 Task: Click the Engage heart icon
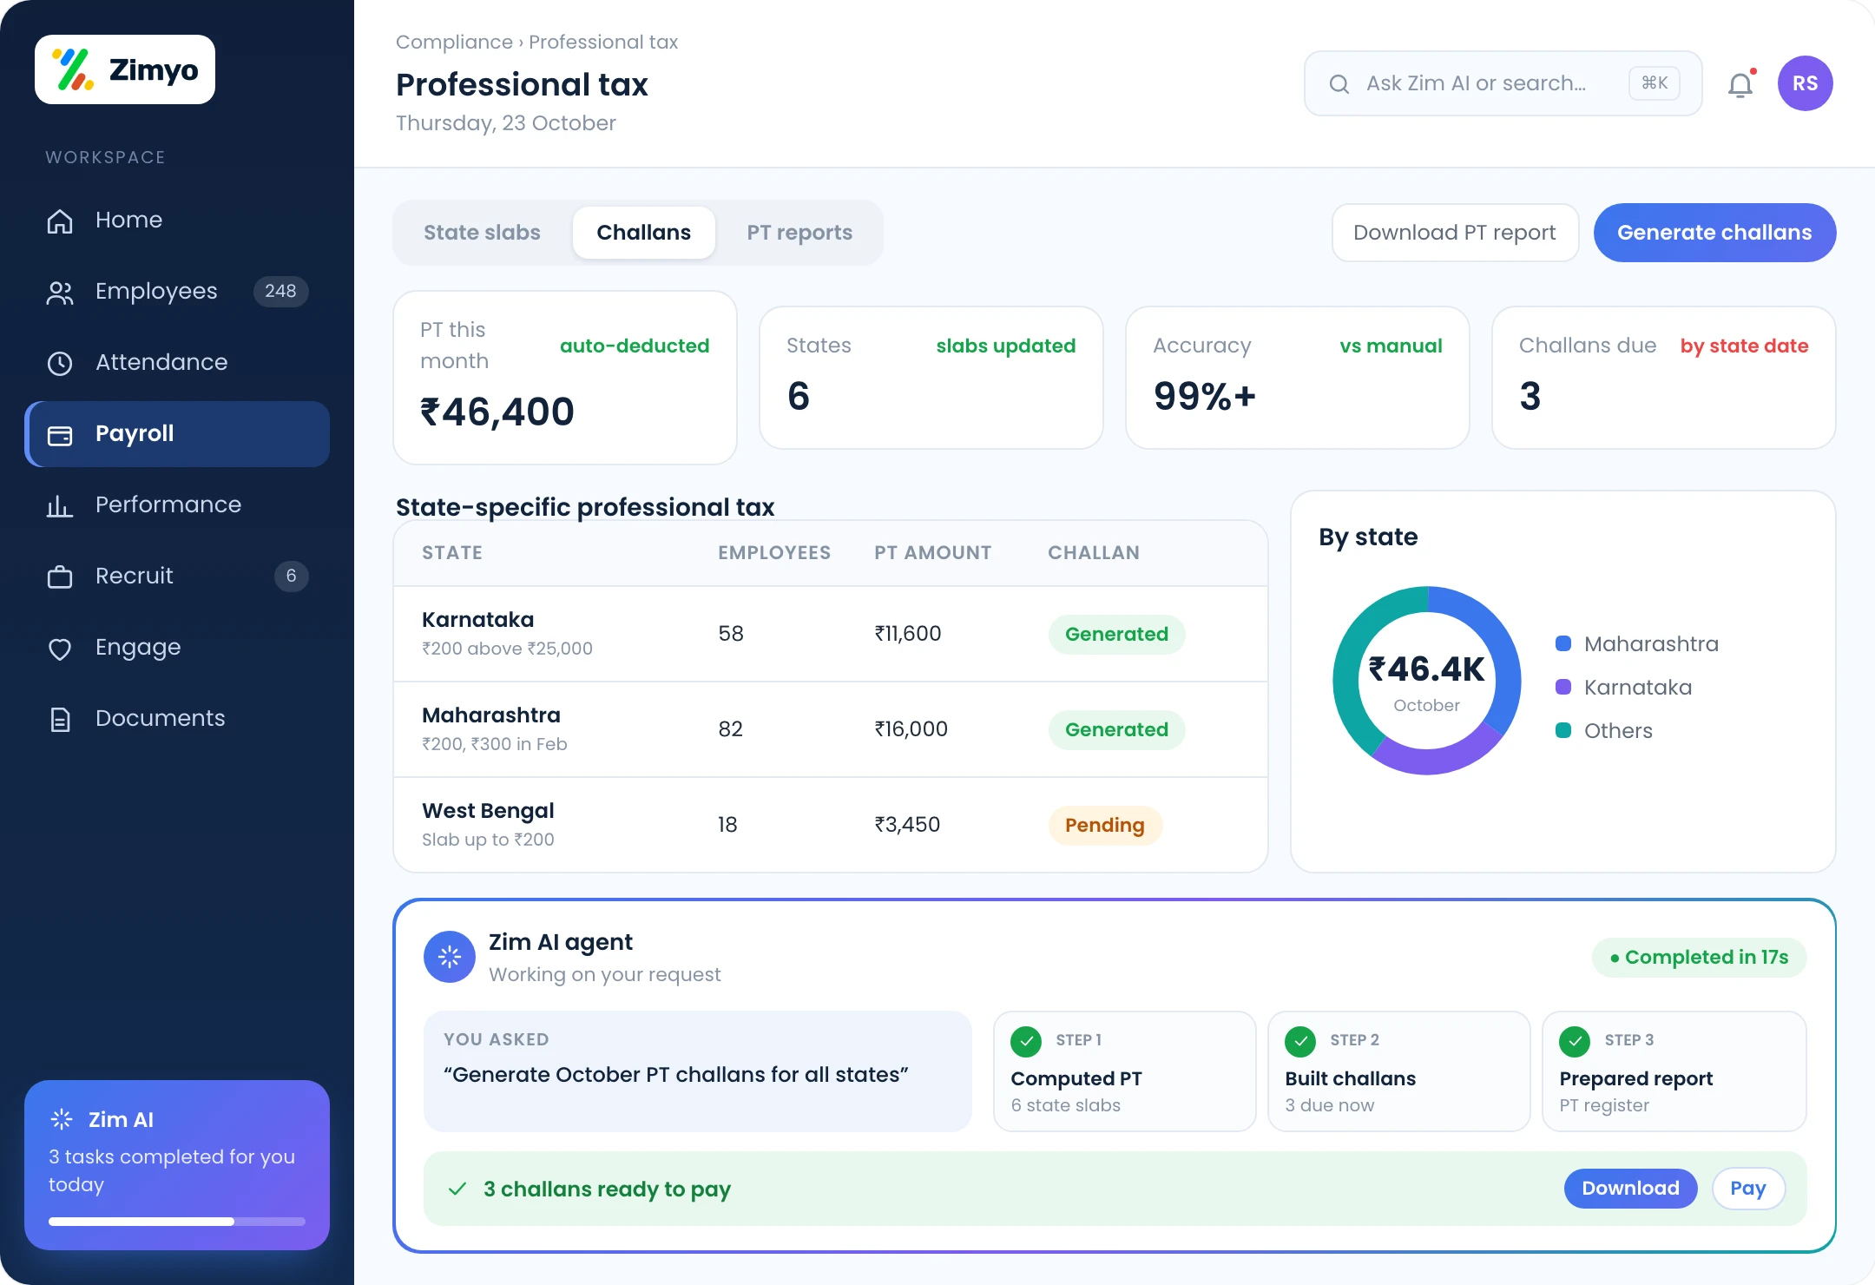pos(60,648)
